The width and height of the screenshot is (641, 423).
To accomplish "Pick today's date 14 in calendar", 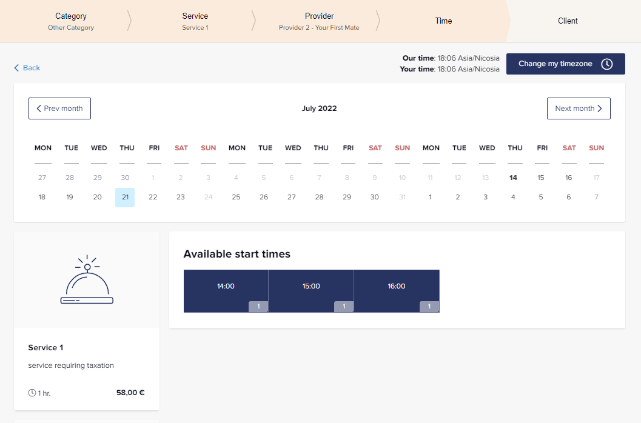I will coord(513,178).
